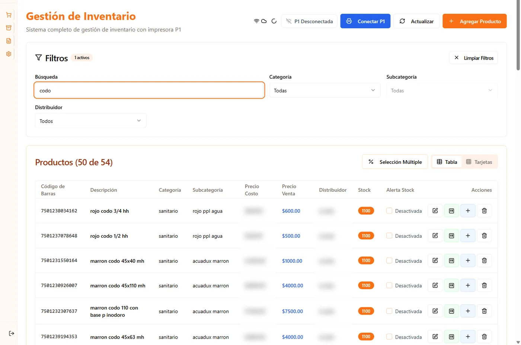The image size is (521, 345).
Task: Focus the Búsqueda search field
Action: pyautogui.click(x=149, y=91)
